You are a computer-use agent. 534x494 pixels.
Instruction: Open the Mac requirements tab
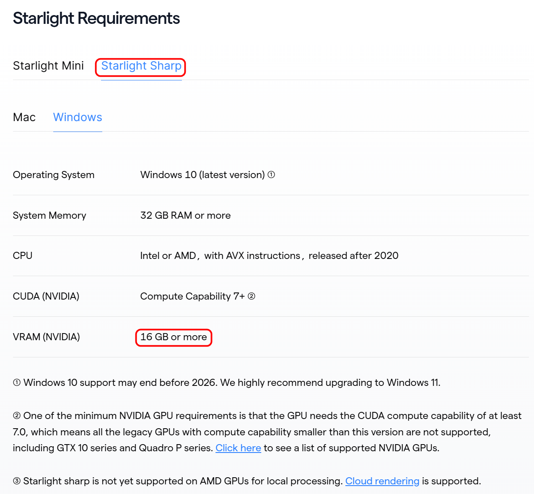tap(24, 117)
